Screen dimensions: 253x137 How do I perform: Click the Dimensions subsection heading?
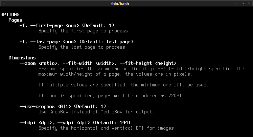pos(22,58)
